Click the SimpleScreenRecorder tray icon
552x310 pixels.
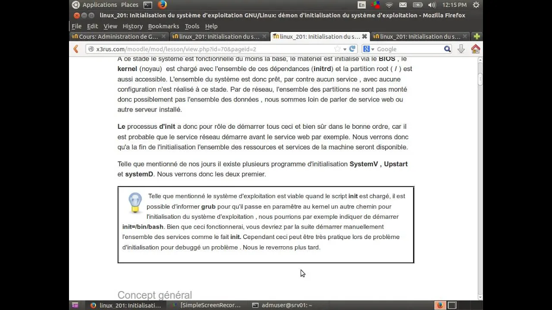(x=375, y=5)
